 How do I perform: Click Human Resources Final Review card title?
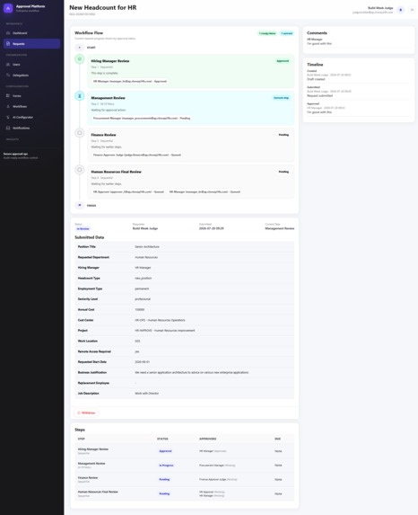[x=116, y=172]
